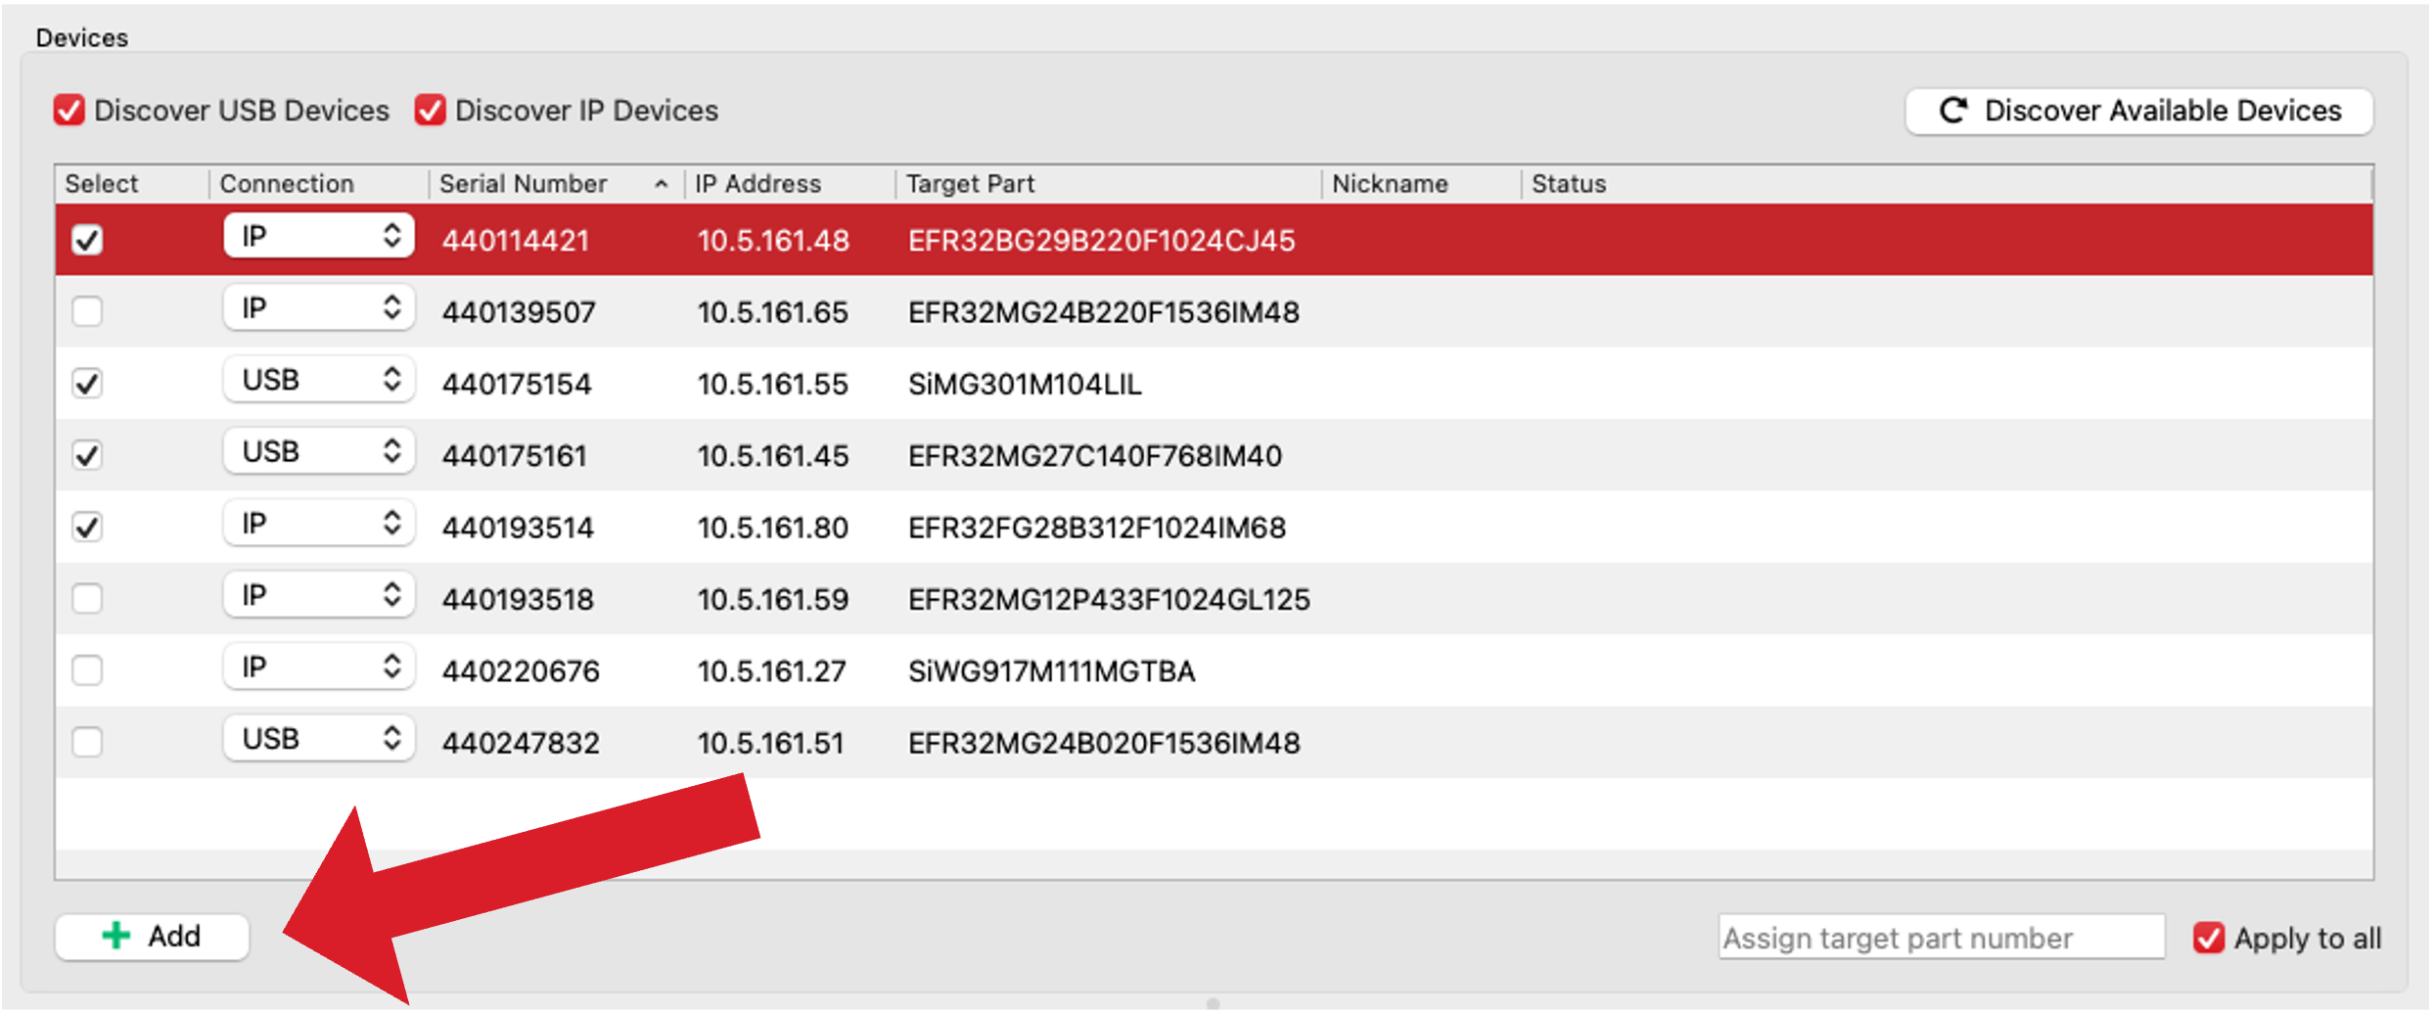Disable the Apply to all checkbox
The image size is (2431, 1013).
pos(2208,938)
